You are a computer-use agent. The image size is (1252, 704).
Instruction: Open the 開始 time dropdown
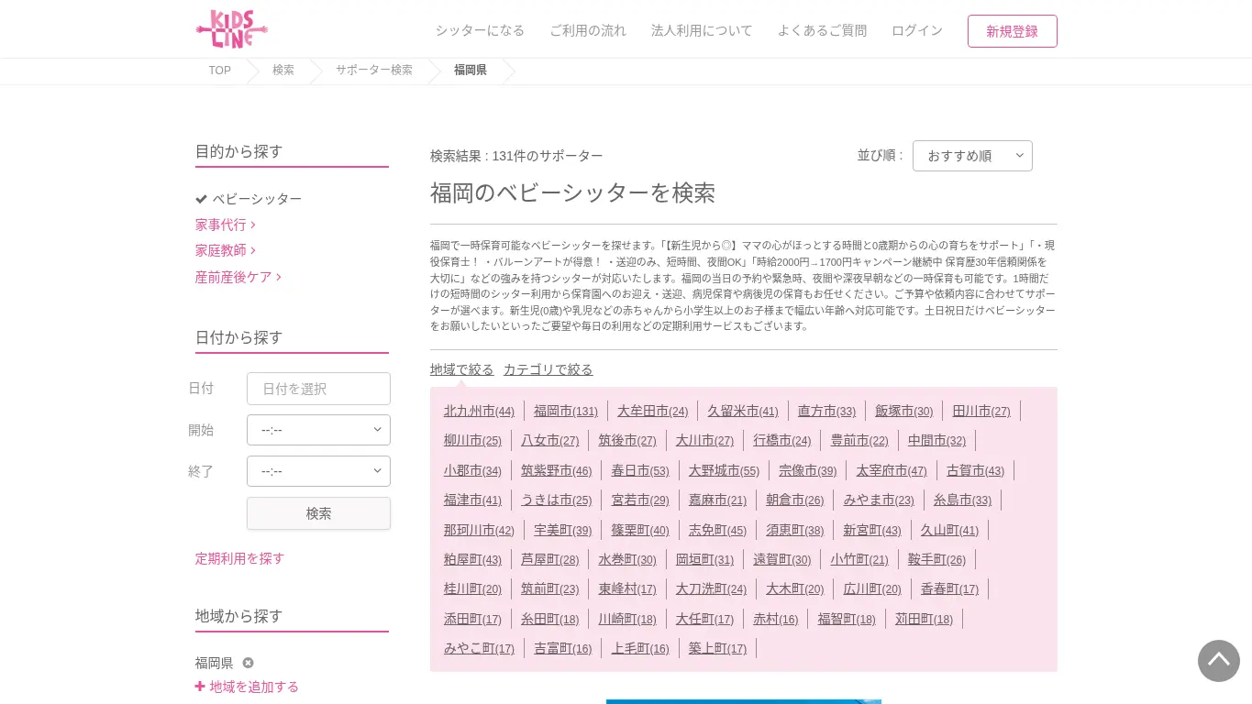(x=318, y=430)
